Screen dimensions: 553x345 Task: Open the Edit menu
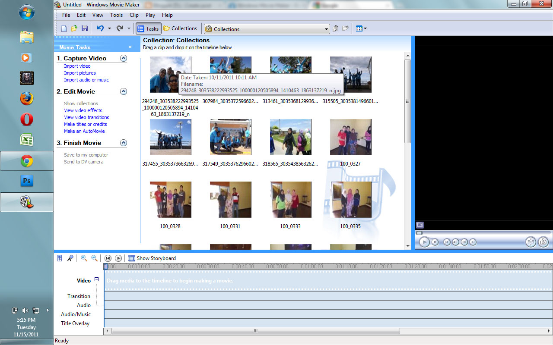click(x=81, y=15)
